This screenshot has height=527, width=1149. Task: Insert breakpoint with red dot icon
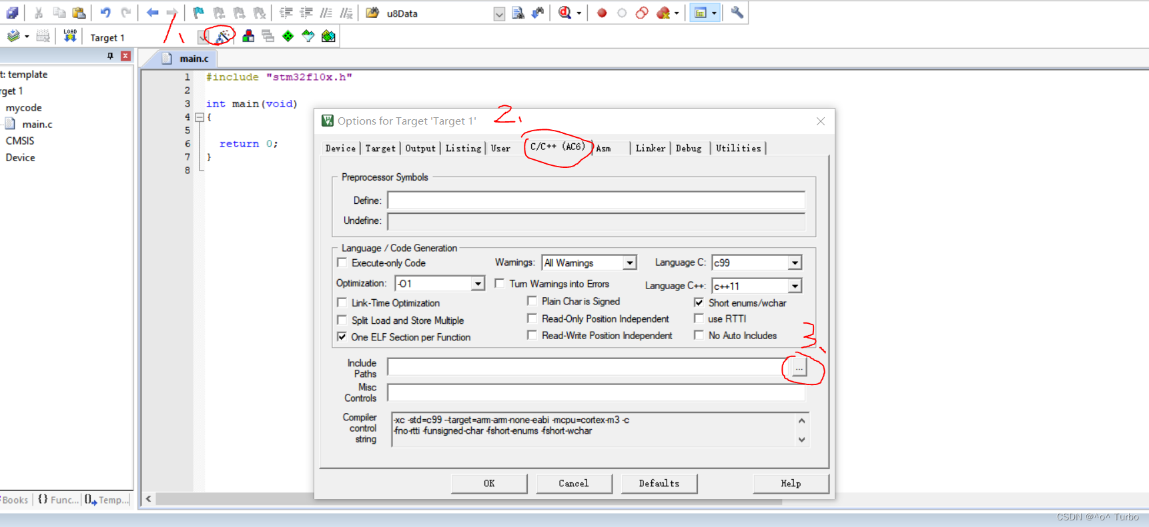[602, 13]
